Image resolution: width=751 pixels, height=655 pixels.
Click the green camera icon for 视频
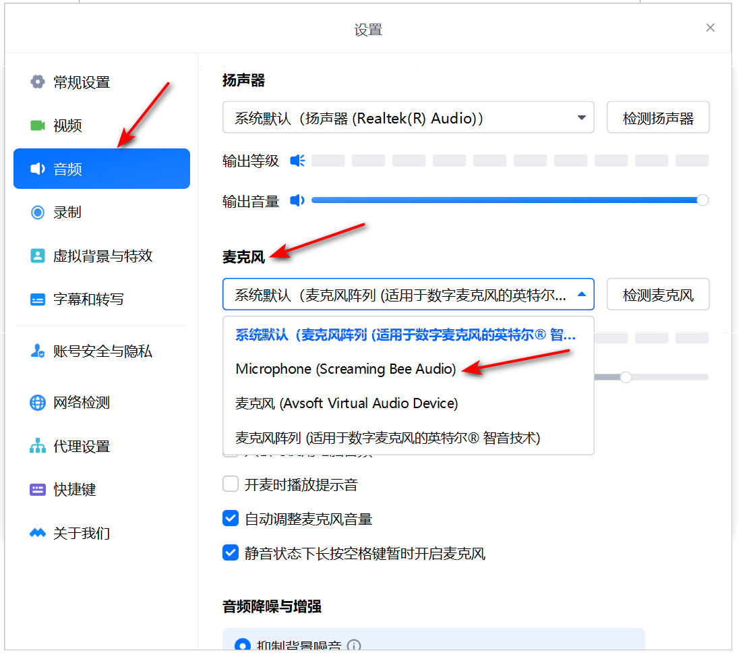tap(38, 125)
